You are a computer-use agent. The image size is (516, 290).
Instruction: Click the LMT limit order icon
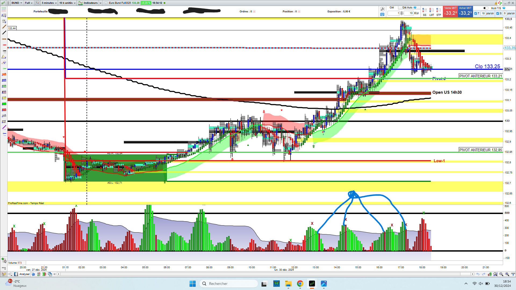point(431,11)
